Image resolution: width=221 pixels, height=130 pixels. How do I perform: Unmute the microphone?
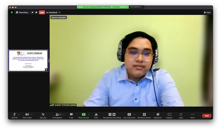[14, 115]
